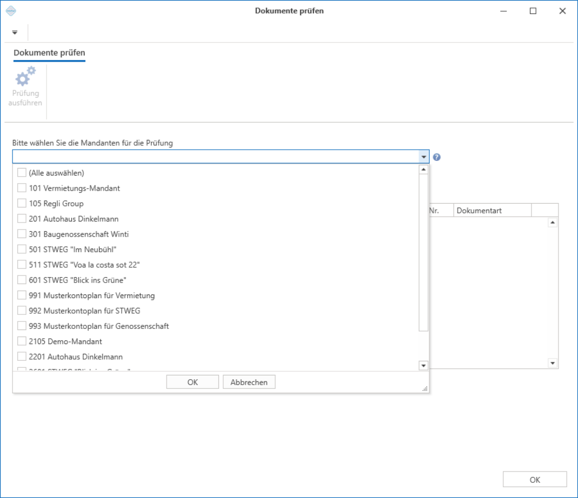The image size is (578, 498).
Task: Maximize the Dokumente prüfen window
Action: [533, 11]
